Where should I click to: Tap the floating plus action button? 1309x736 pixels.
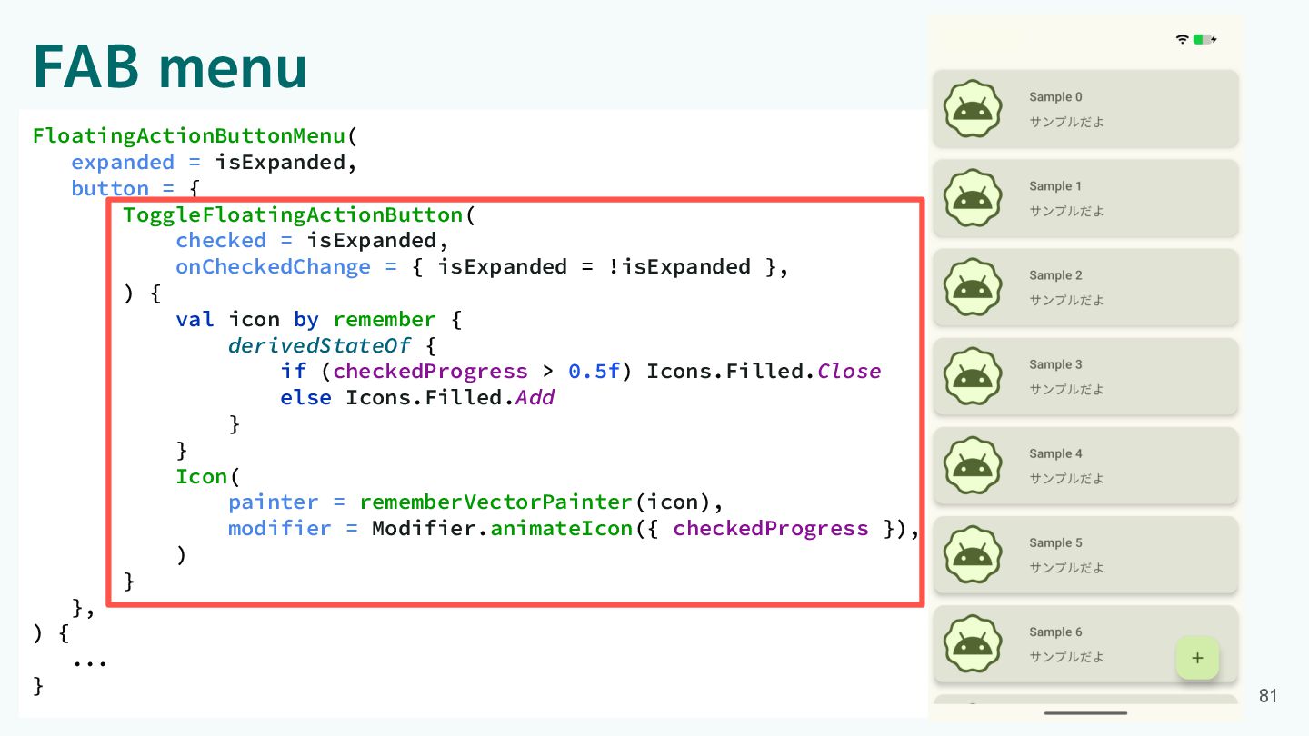1197,658
